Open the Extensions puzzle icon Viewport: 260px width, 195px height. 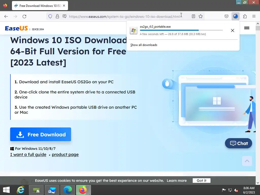[x=245, y=16]
